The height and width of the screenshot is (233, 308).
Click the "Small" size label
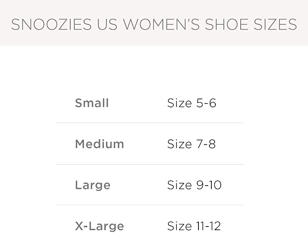click(x=92, y=103)
